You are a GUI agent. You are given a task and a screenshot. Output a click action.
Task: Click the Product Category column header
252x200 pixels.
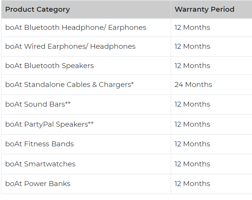(37, 9)
